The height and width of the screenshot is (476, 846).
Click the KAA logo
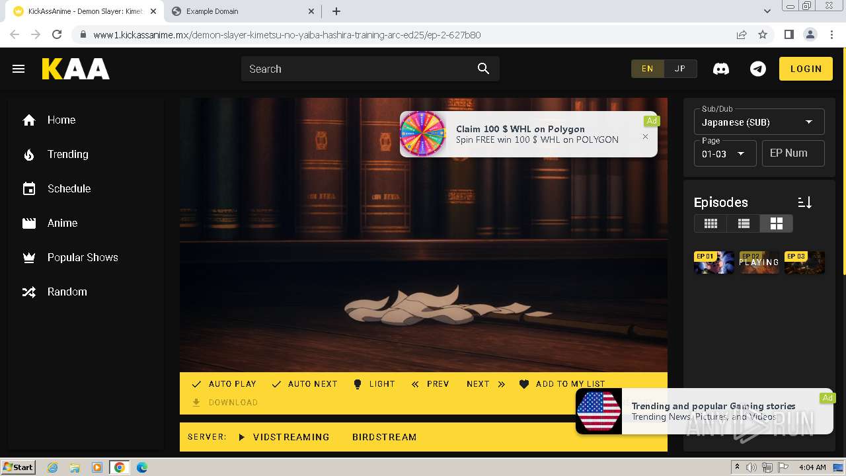pyautogui.click(x=76, y=69)
